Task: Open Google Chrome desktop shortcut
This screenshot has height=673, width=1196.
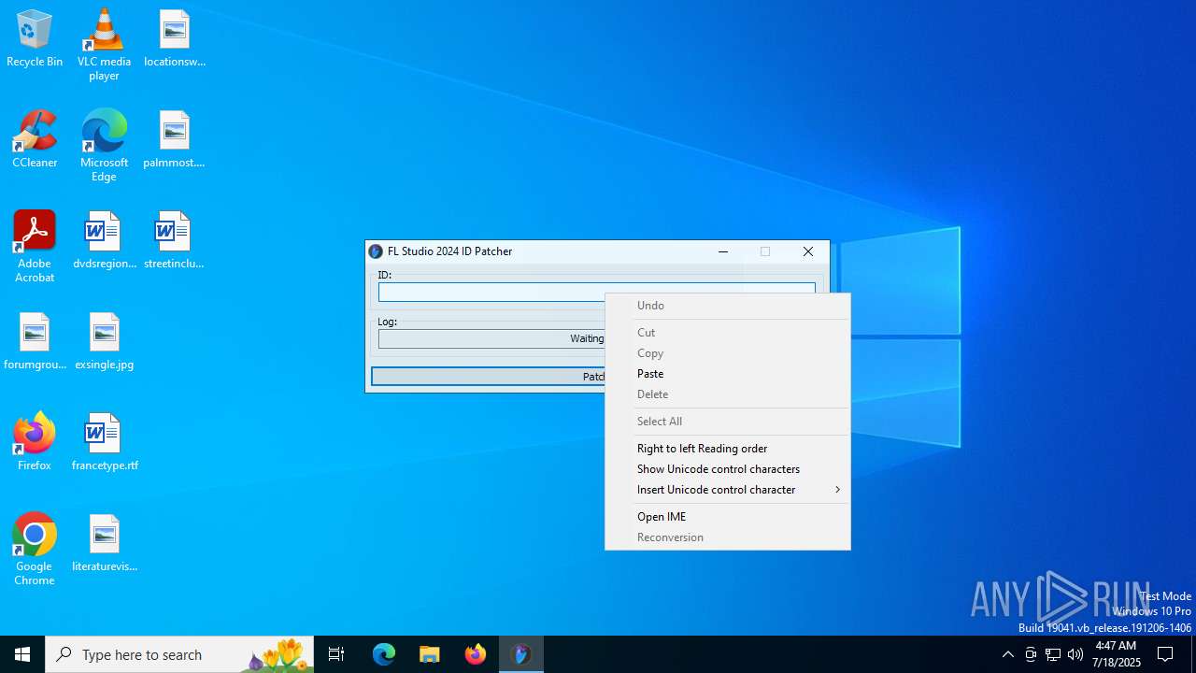Action: [35, 550]
